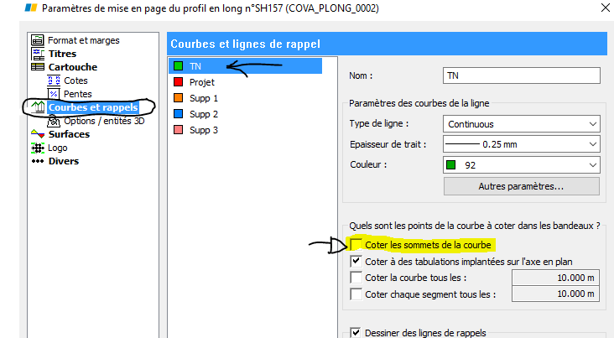
Task: Enable Coter les sommets de la courbe
Action: point(356,245)
